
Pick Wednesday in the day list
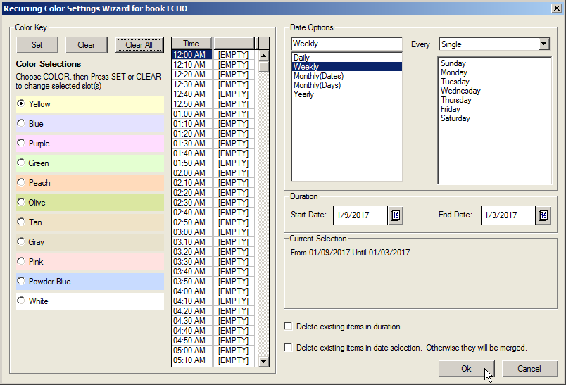pos(460,91)
